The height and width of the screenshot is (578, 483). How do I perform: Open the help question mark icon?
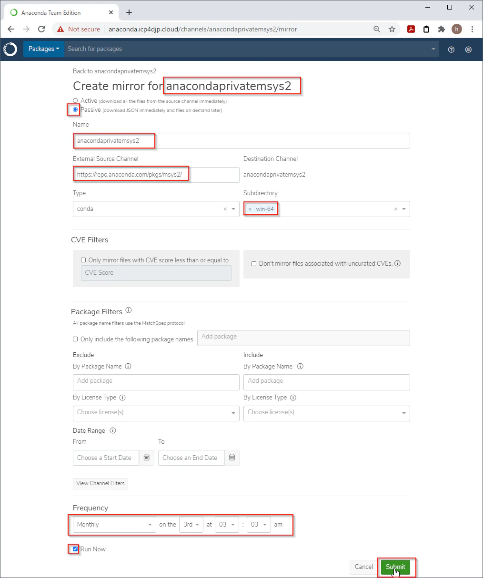click(x=451, y=49)
